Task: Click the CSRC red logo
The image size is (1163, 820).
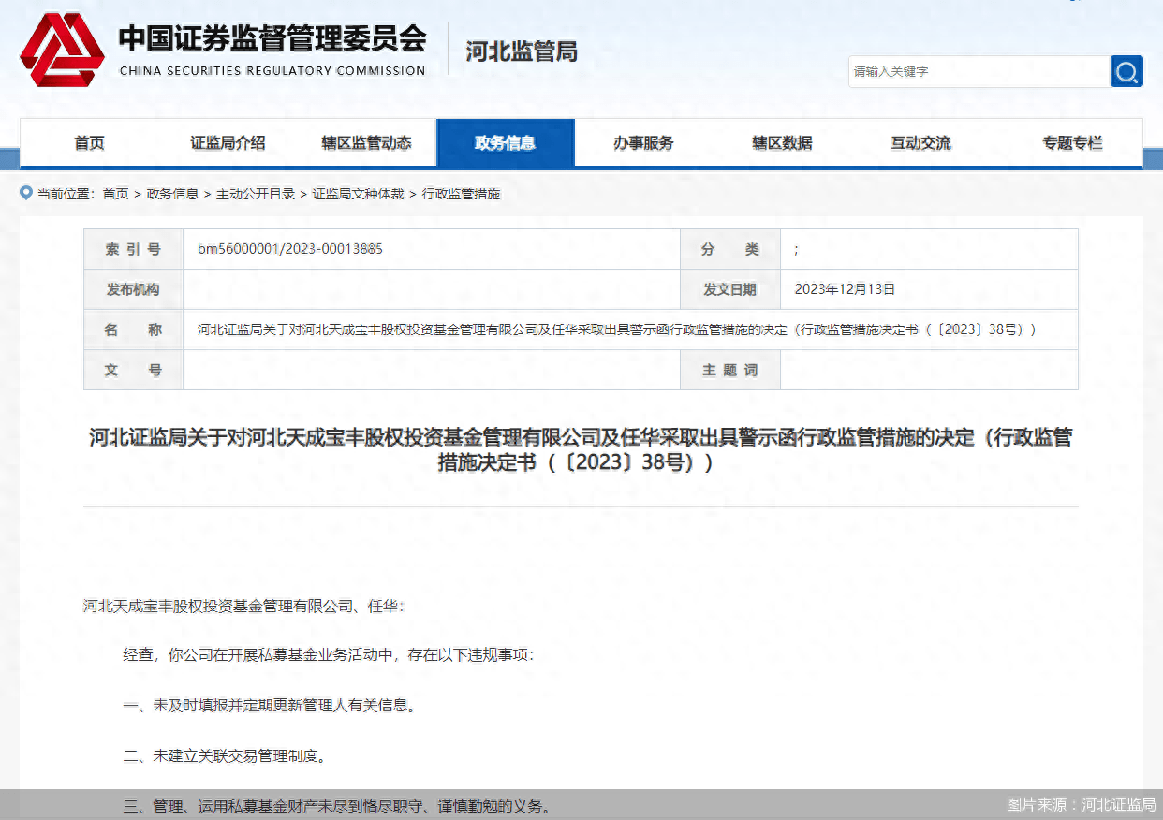Action: [63, 50]
